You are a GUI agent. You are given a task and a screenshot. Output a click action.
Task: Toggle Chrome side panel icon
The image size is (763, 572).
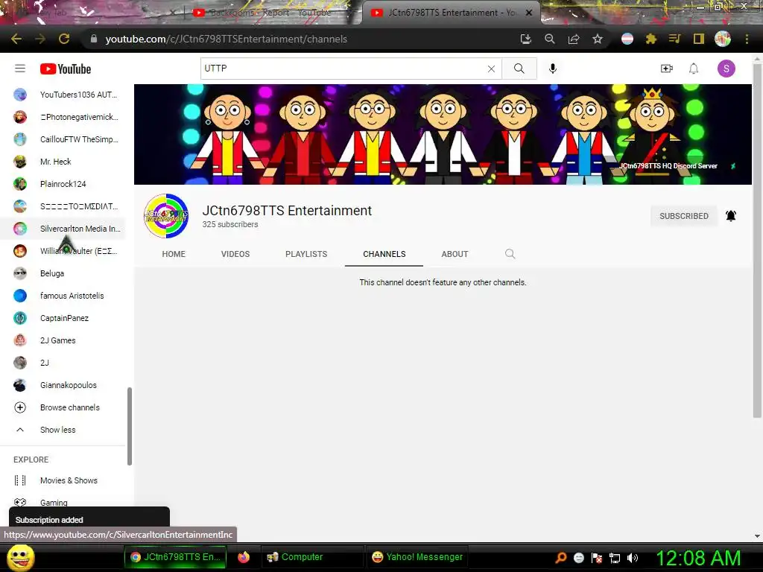pyautogui.click(x=699, y=39)
